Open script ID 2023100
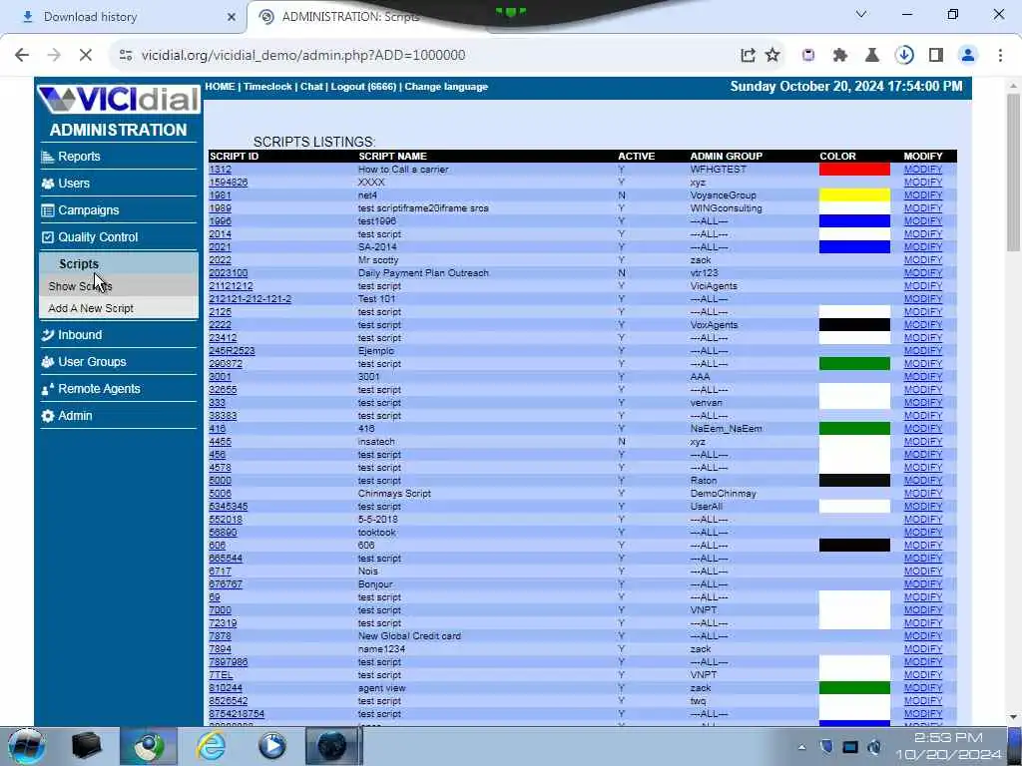This screenshot has height=766, width=1022. [x=229, y=273]
